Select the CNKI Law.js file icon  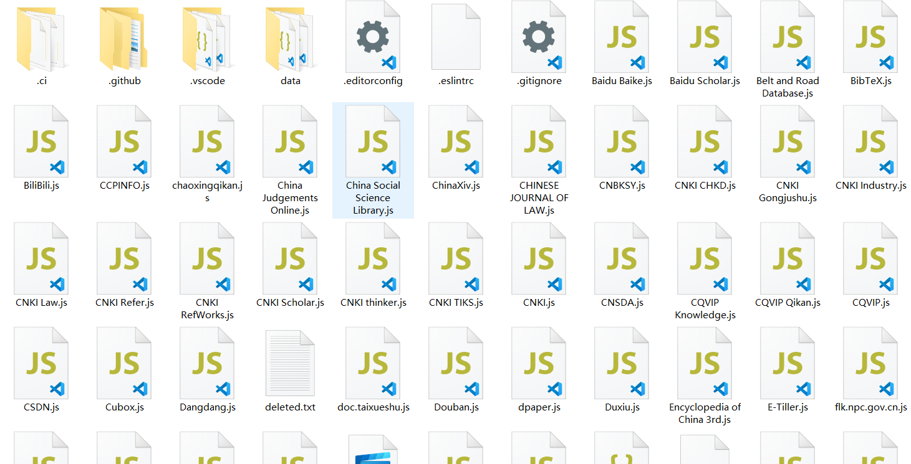point(41,258)
